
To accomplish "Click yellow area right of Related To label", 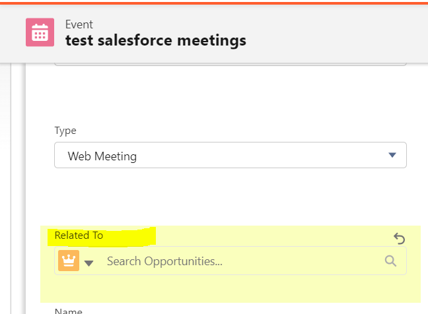I will click(x=264, y=235).
